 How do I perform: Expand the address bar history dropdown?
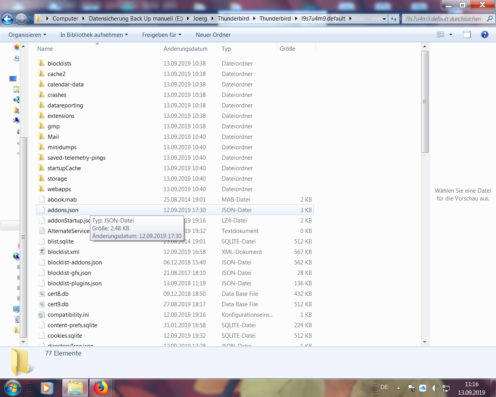[x=384, y=19]
